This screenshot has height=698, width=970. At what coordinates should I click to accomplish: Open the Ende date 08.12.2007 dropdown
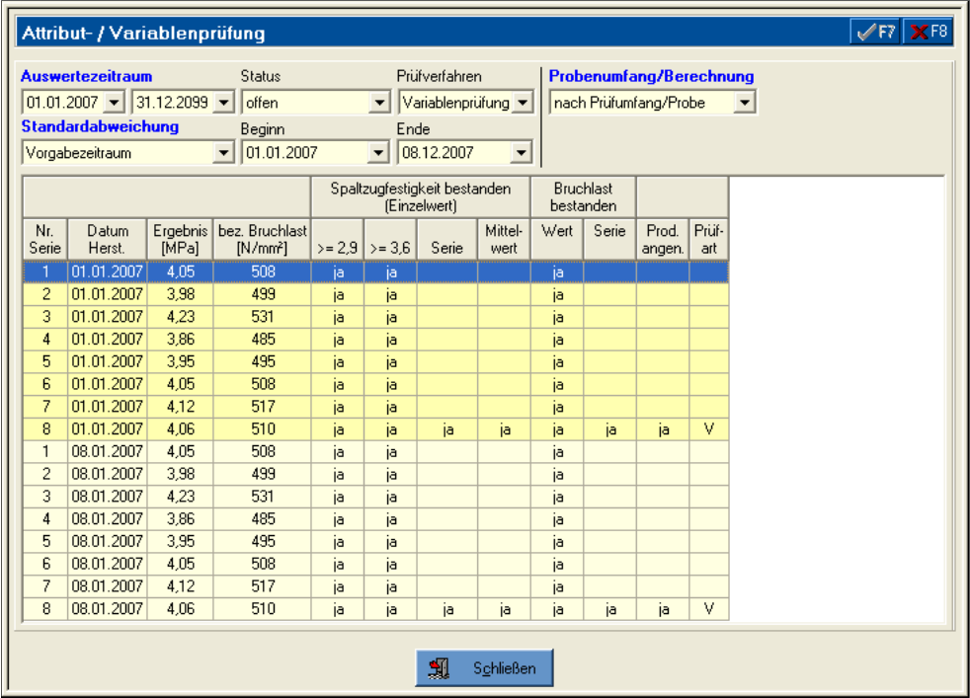pos(523,153)
